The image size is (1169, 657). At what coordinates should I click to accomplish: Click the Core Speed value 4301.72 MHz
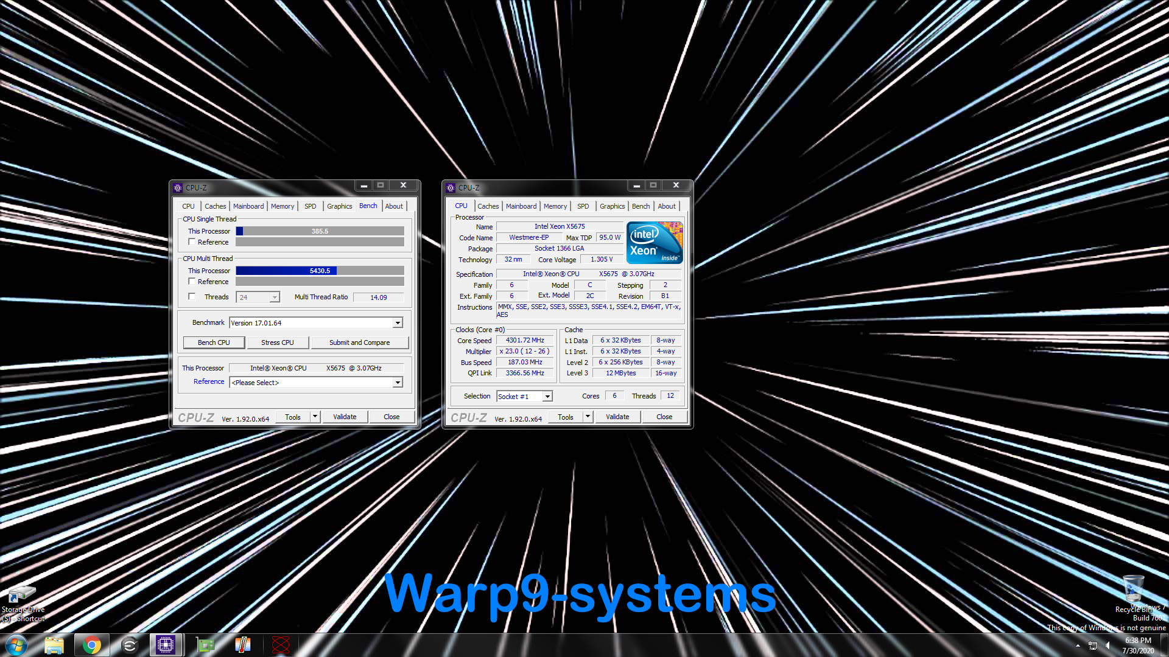click(525, 341)
